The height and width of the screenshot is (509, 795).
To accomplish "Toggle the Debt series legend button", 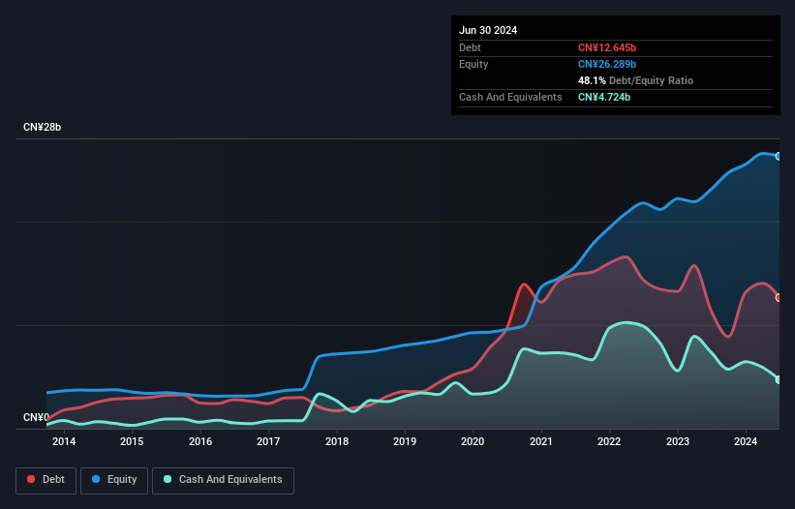I will tap(46, 480).
